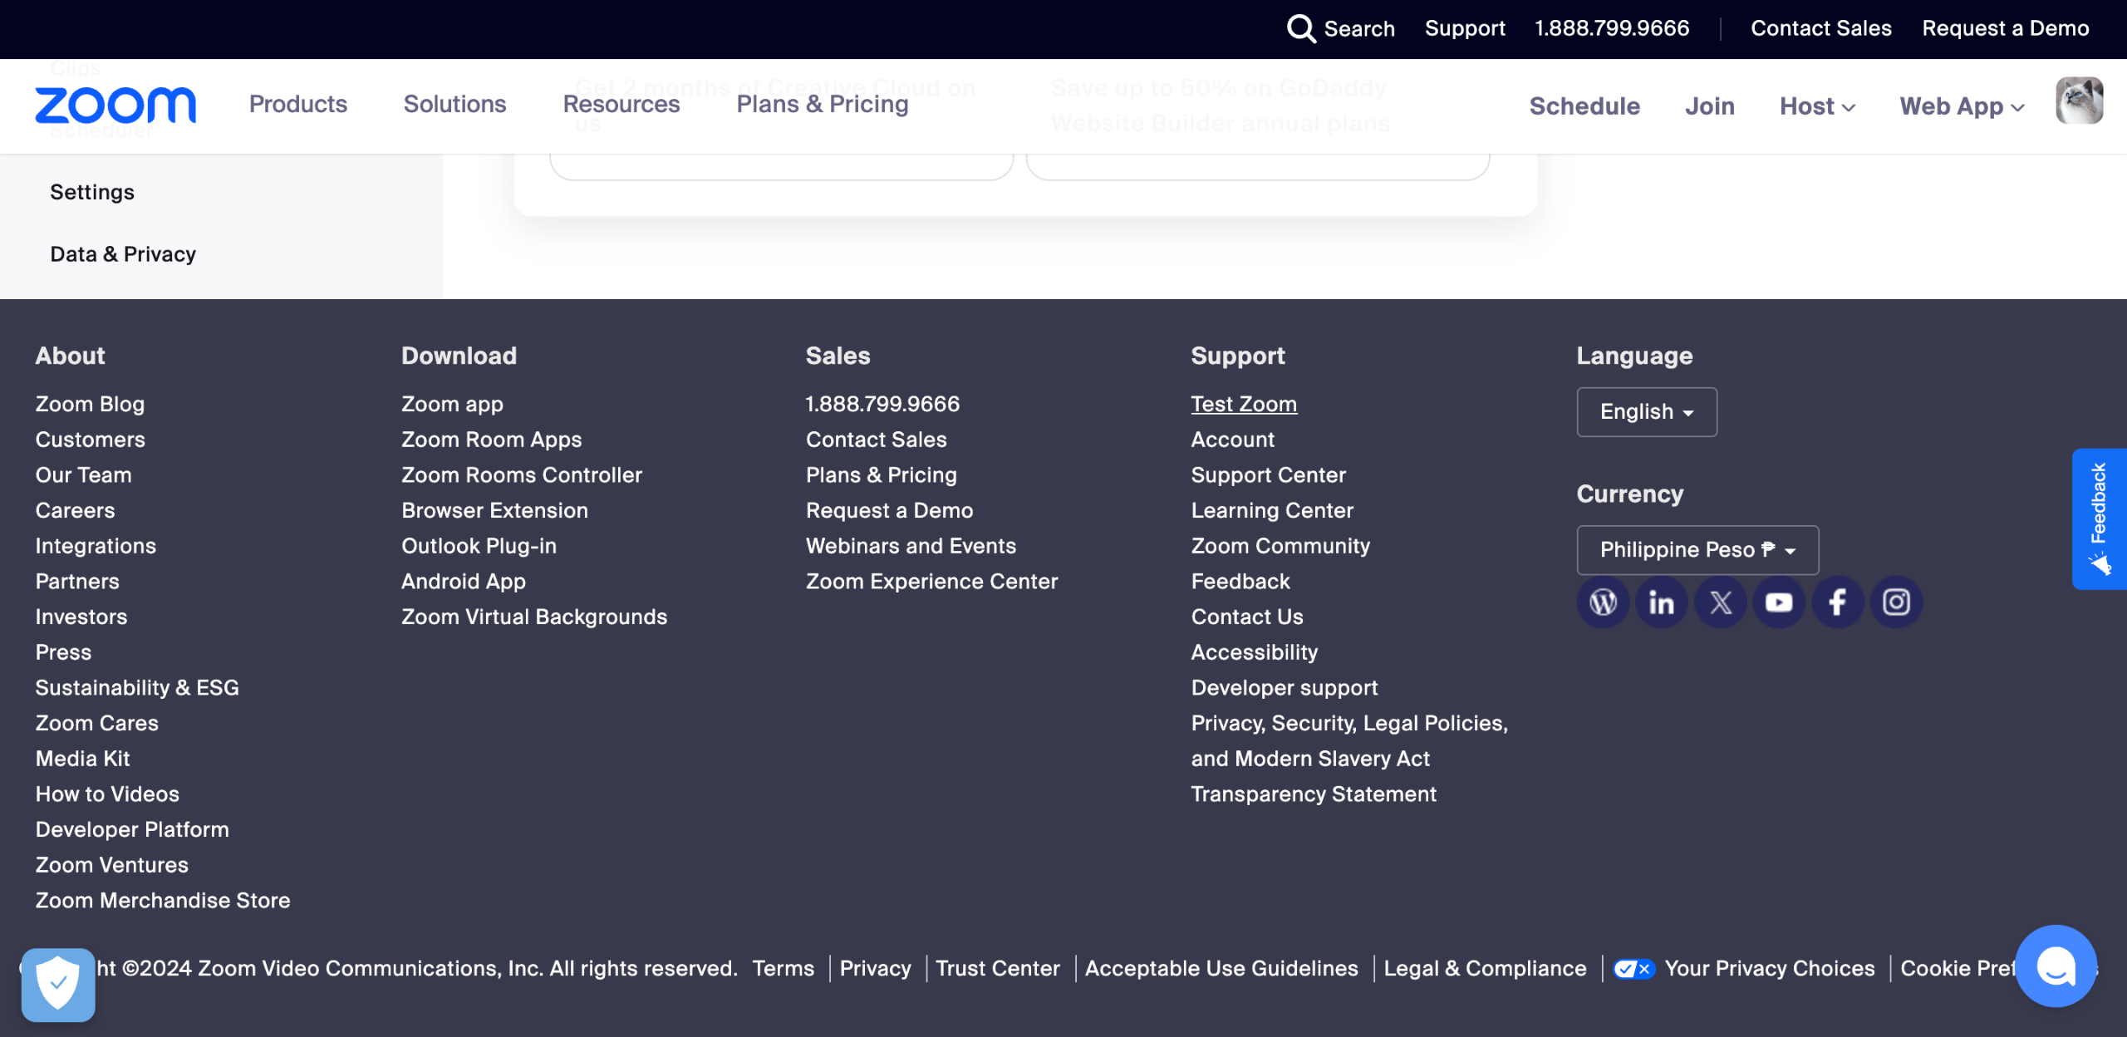
Task: Open the Products navigation menu
Action: [298, 104]
